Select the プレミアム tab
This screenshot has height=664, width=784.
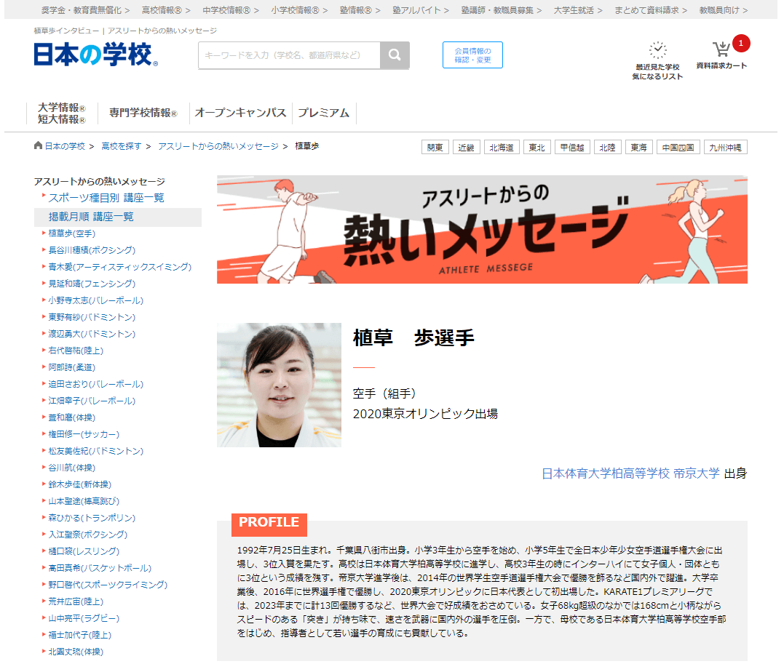[324, 113]
